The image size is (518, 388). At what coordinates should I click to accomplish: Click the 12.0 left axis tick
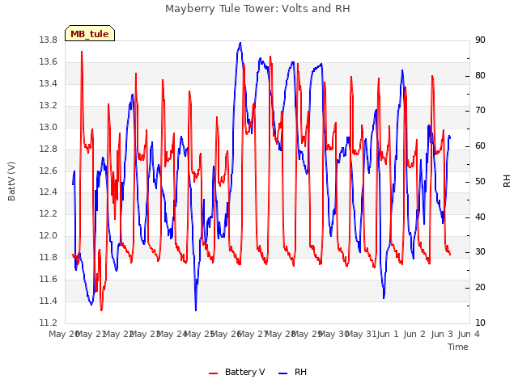[49, 235]
